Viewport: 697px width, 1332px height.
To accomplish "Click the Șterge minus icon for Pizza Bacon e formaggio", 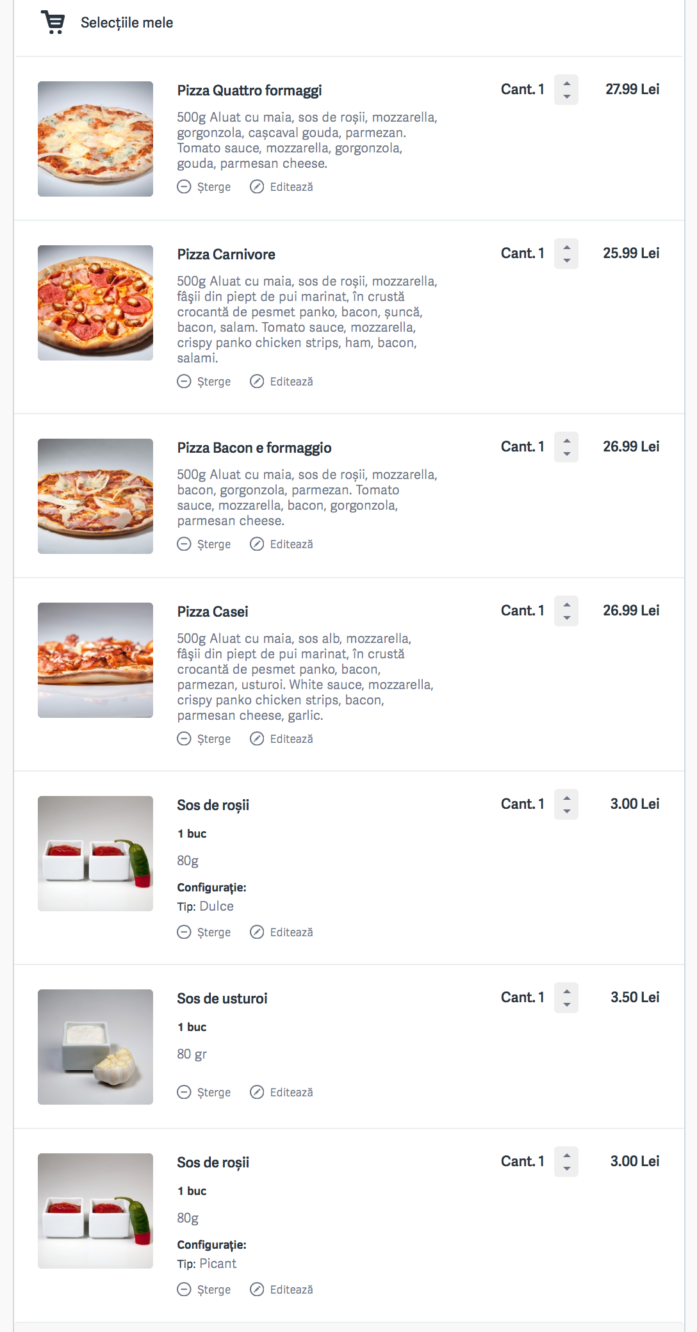I will [184, 544].
